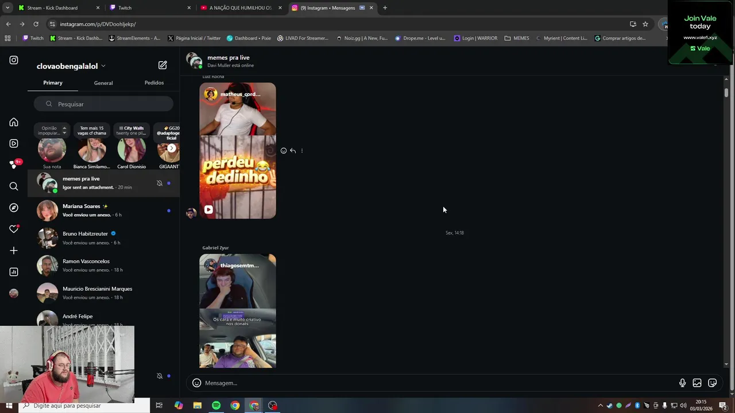Switch to General inbox tab
735x413 pixels.
coord(103,83)
